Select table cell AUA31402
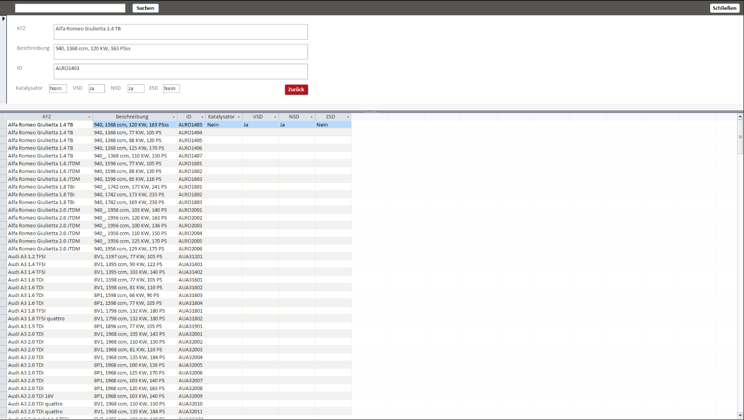Image resolution: width=744 pixels, height=420 pixels. tap(191, 272)
